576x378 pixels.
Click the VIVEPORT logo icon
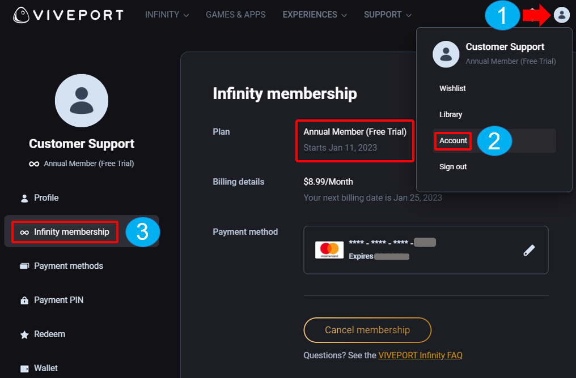[x=22, y=15]
